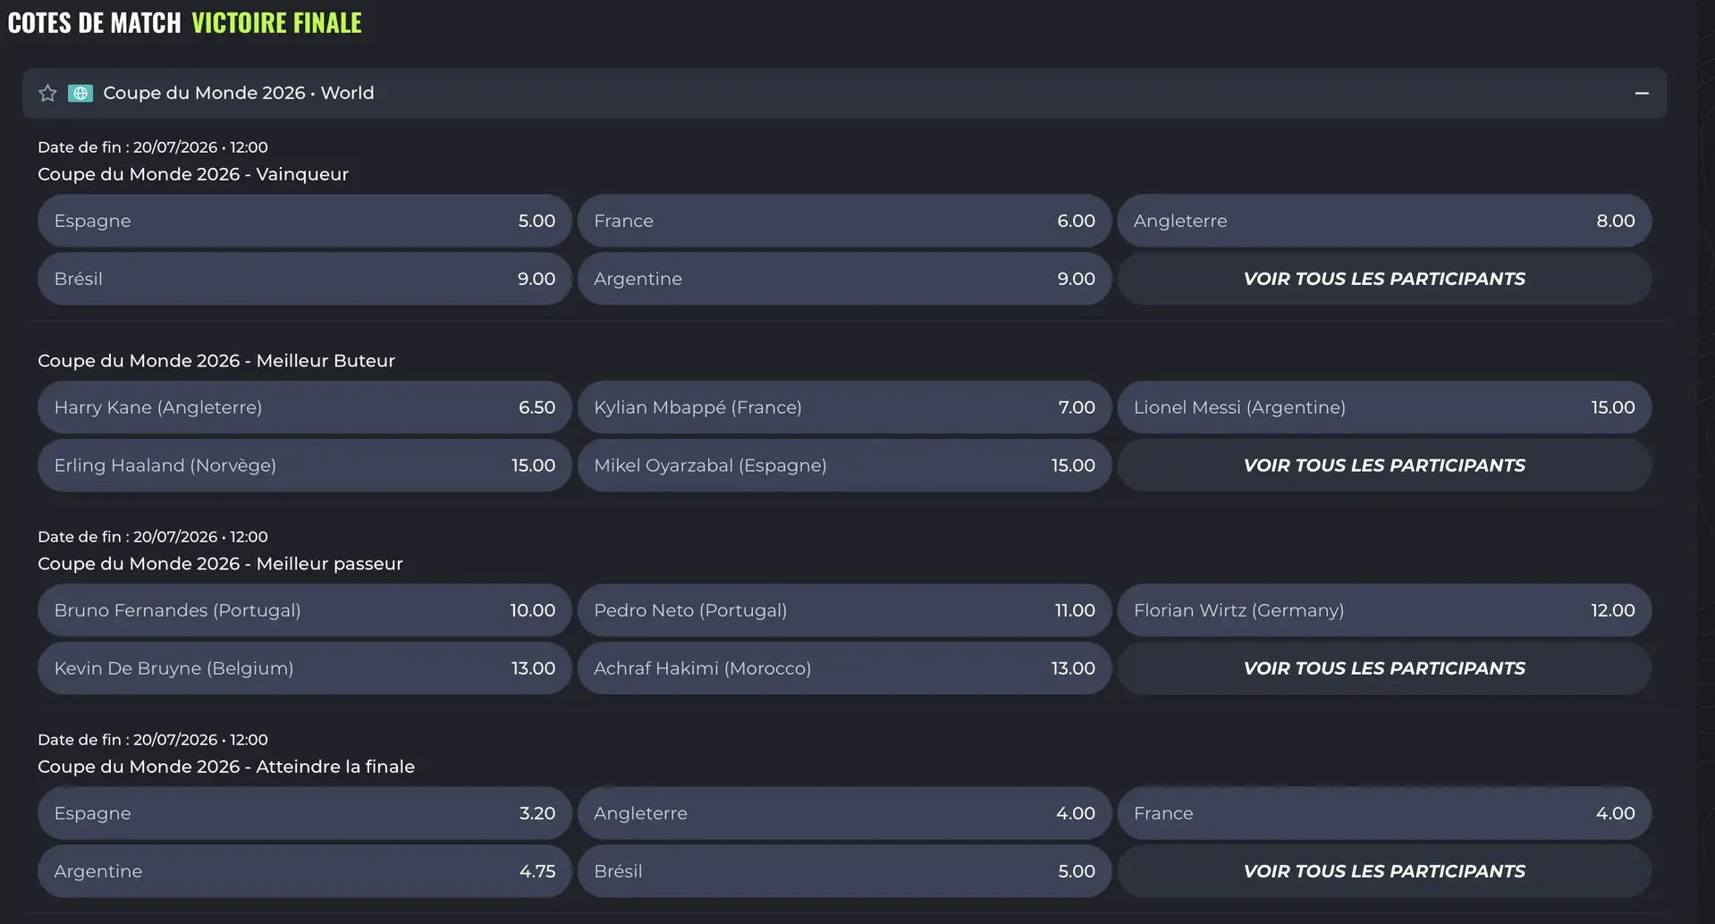Choose Lionel Messi (Argentine) at 15.00
This screenshot has height=924, width=1715.
[1384, 407]
